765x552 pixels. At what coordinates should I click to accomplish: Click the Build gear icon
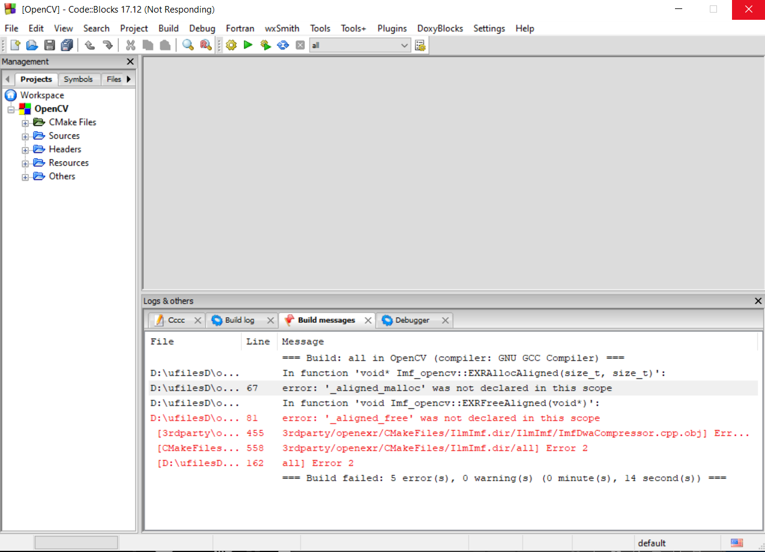[x=231, y=45]
